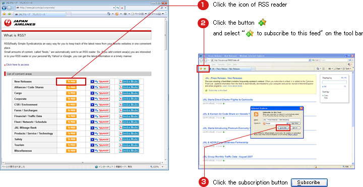
Task: Click the RSS icon for Financial / Traffic Data
Action: 71,116
